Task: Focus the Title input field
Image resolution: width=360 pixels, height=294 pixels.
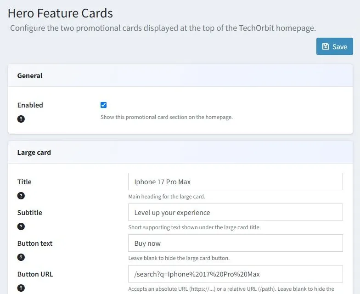Action: pos(235,181)
